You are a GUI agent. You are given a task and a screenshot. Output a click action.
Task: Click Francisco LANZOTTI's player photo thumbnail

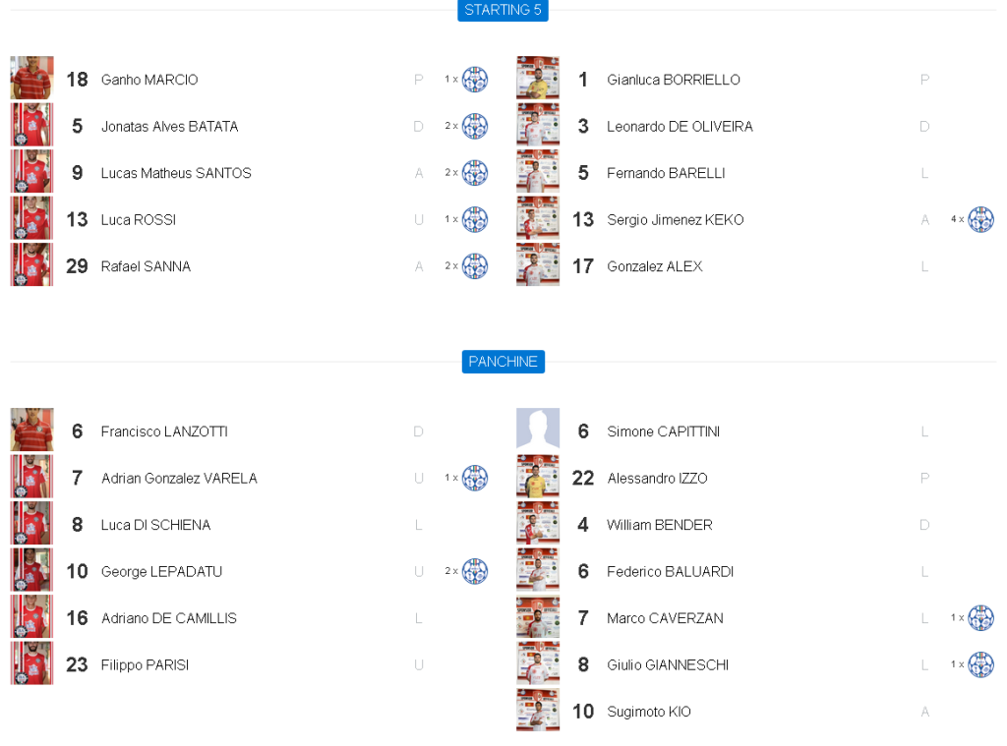[31, 430]
